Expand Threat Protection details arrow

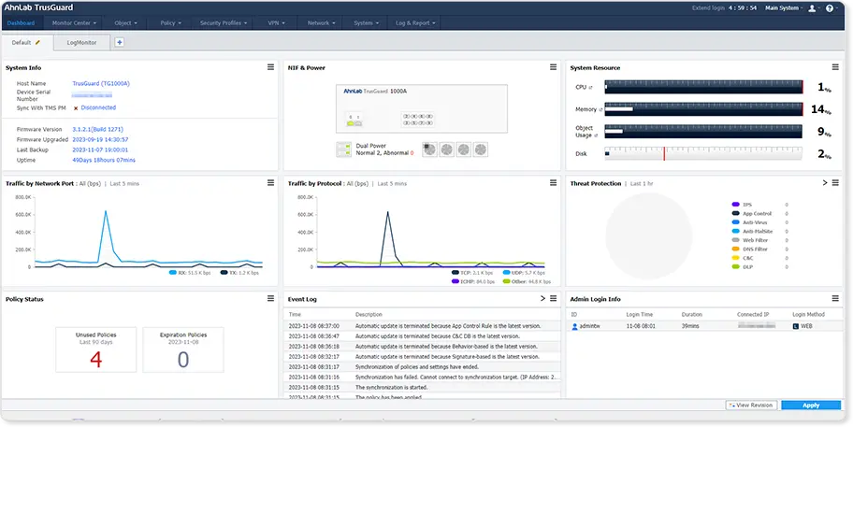[x=825, y=183]
